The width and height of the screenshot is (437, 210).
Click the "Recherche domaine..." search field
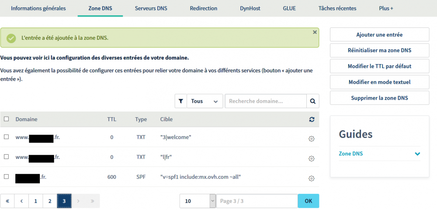(265, 101)
